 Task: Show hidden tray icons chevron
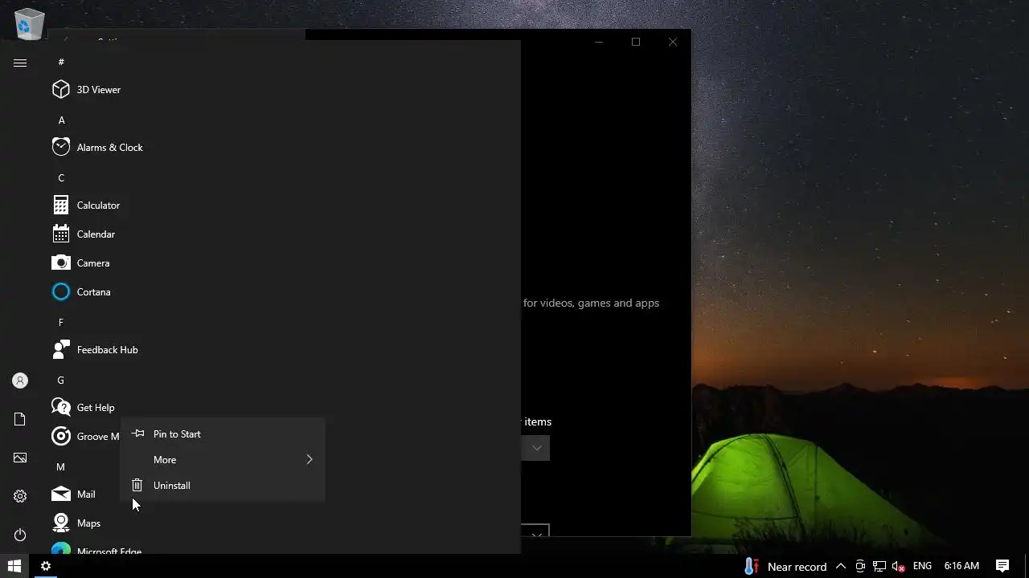click(841, 566)
